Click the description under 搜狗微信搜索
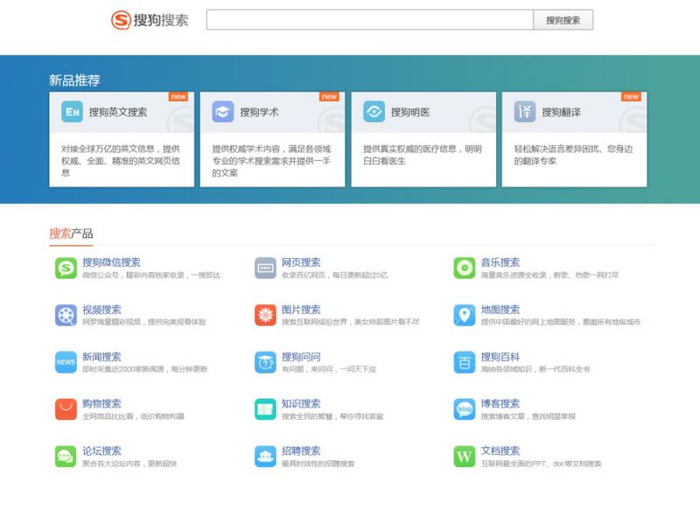The height and width of the screenshot is (524, 700). coord(151,276)
